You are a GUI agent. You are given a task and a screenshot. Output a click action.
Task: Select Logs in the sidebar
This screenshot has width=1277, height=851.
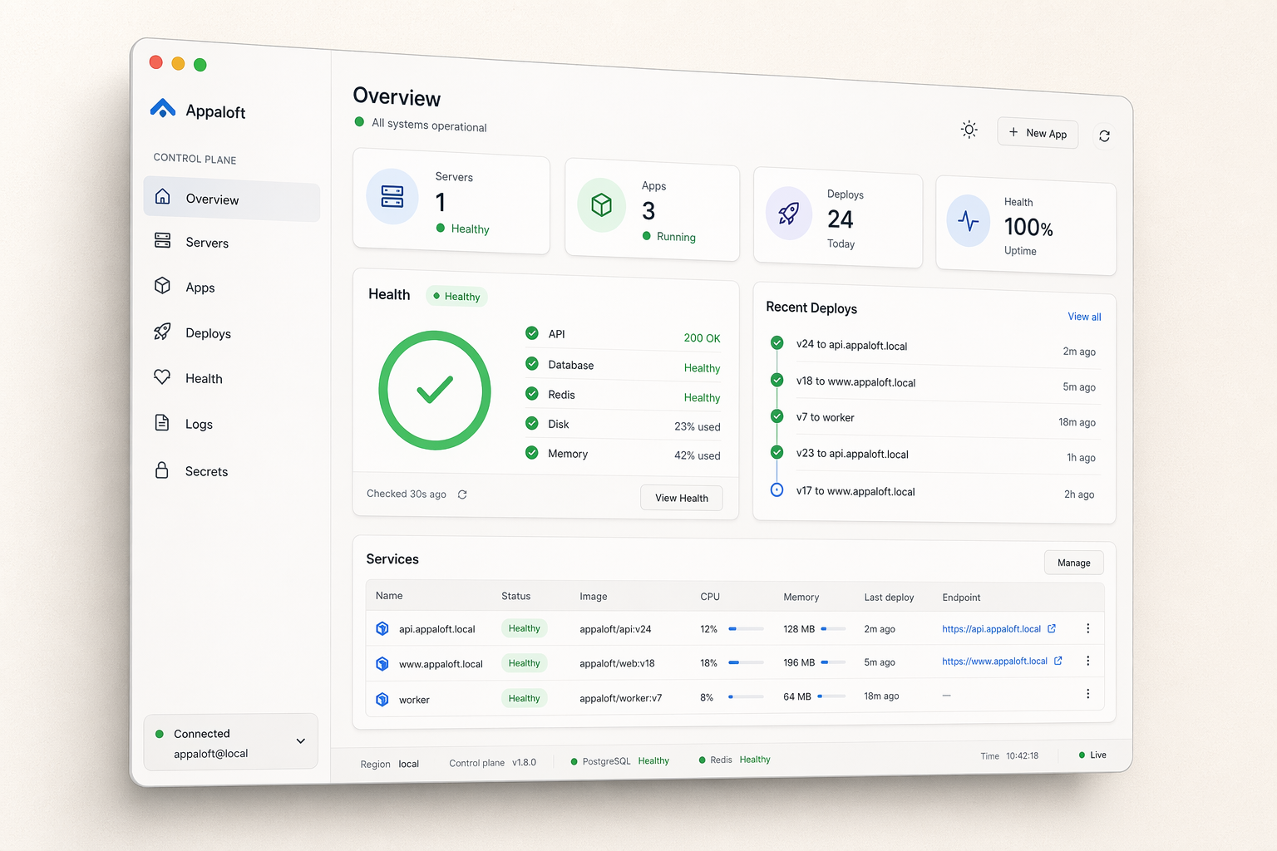[x=198, y=424]
